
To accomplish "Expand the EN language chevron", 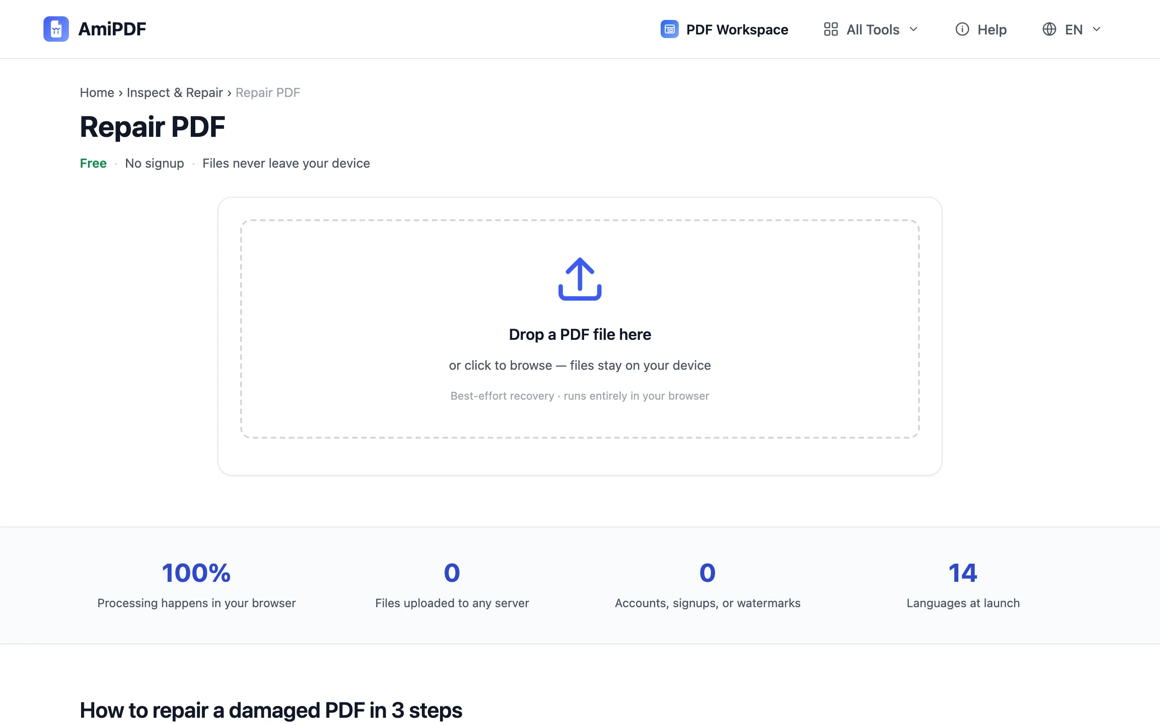I will click(1096, 29).
